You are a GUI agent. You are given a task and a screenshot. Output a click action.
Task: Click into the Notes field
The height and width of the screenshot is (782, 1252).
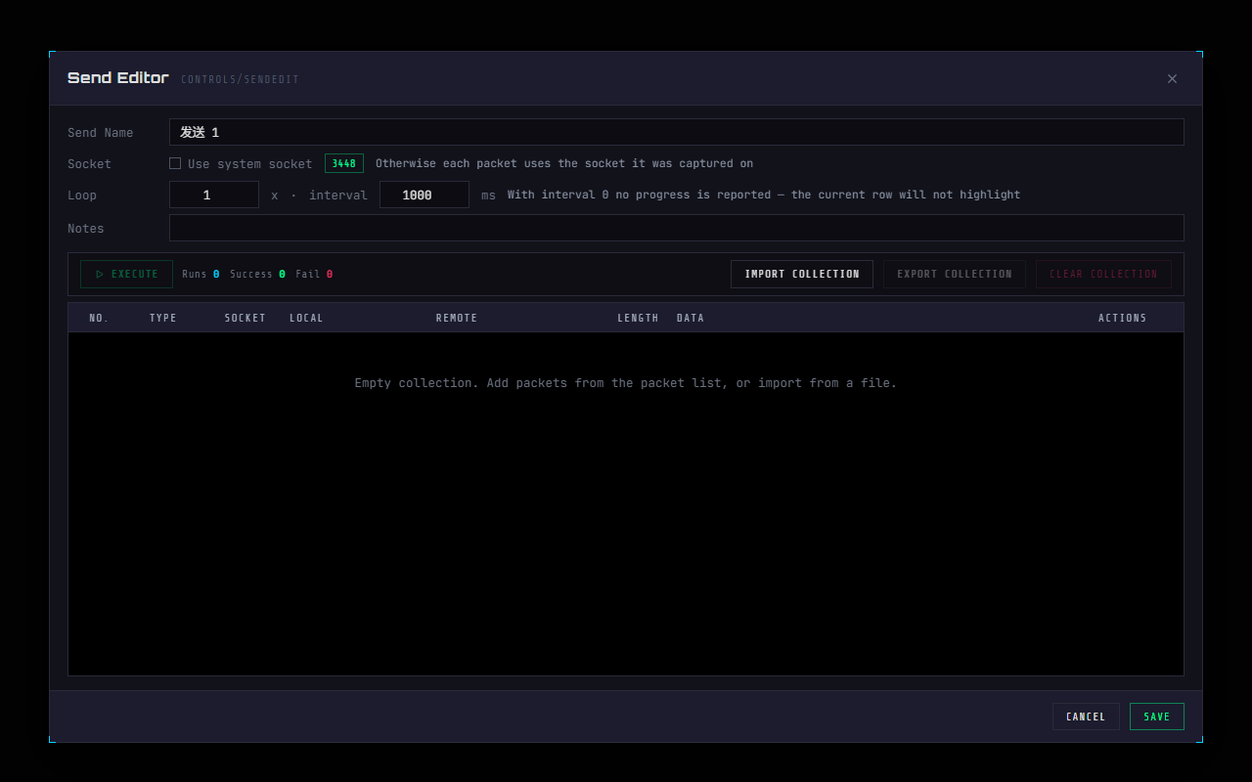pos(676,228)
